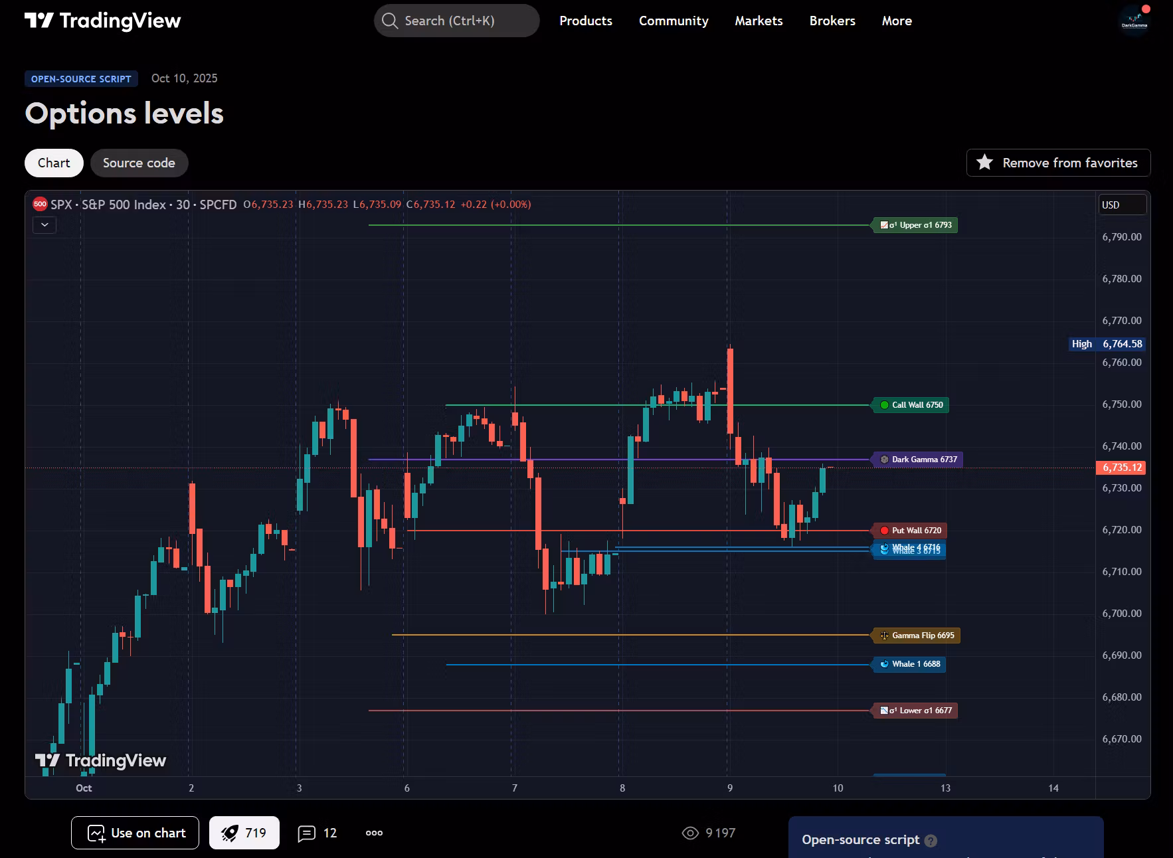1173x858 pixels.
Task: Open the USD currency selector
Action: [x=1121, y=205]
